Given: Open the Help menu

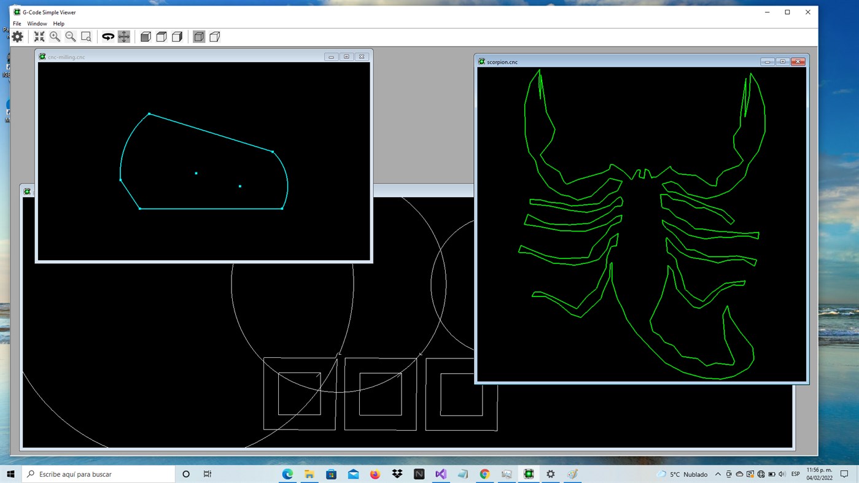Looking at the screenshot, I should pyautogui.click(x=58, y=23).
